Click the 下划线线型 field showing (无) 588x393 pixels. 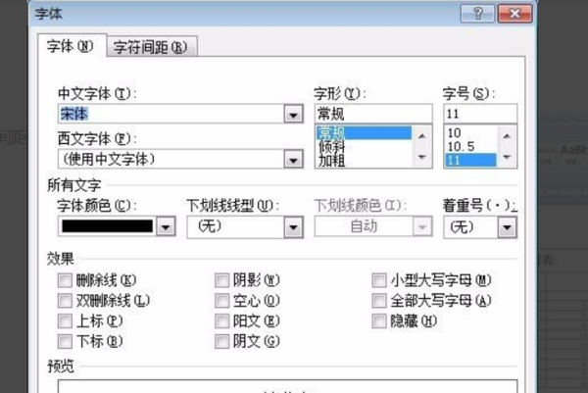pyautogui.click(x=236, y=226)
